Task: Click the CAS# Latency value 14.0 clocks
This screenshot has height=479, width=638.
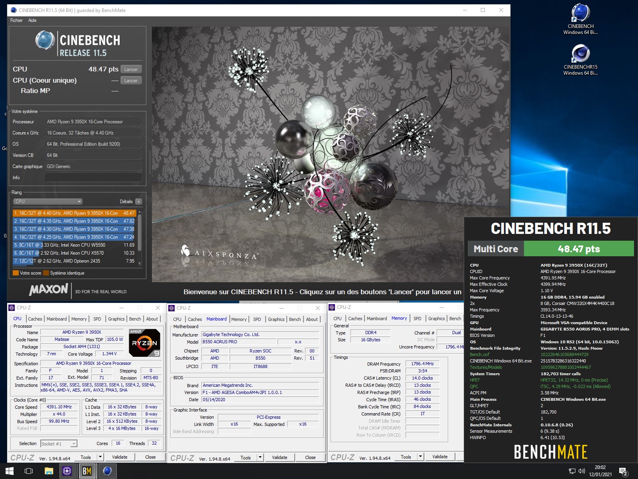Action: pos(423,378)
